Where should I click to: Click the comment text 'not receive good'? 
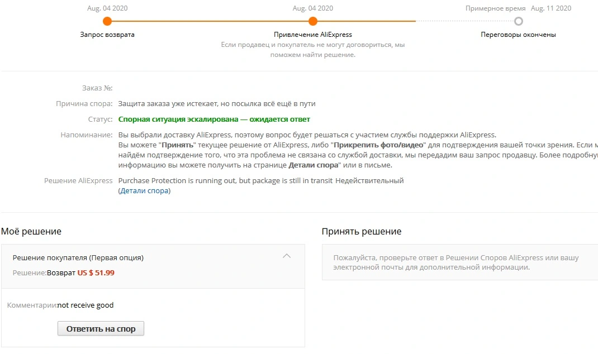(86, 305)
